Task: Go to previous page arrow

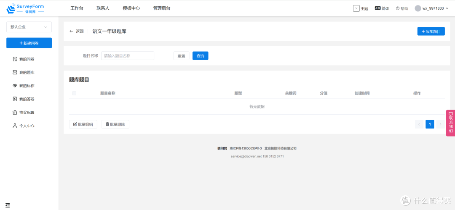Action: [419, 124]
